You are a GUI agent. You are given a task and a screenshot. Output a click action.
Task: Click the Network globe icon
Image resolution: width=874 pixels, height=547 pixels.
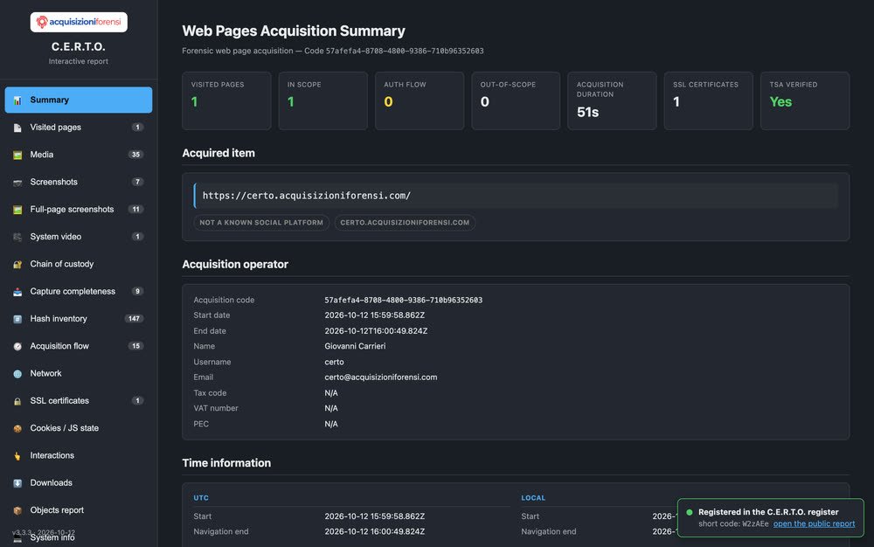tap(17, 373)
